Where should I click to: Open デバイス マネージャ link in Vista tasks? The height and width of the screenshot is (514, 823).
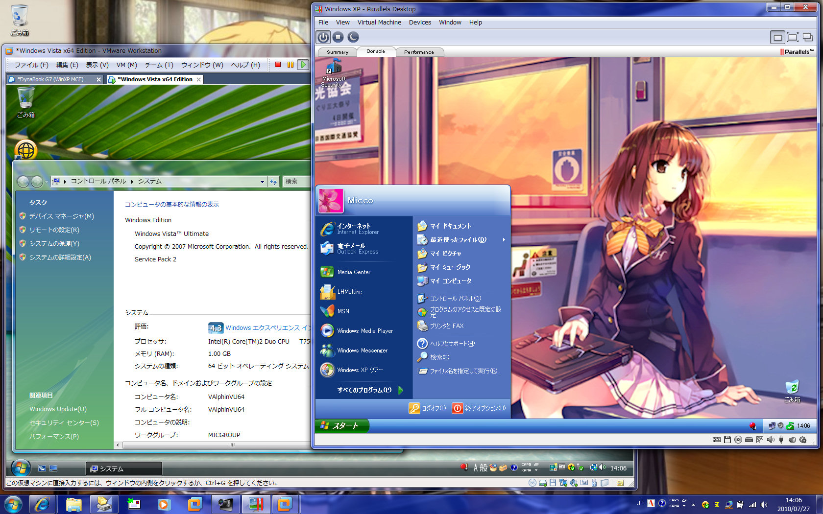[x=61, y=216]
